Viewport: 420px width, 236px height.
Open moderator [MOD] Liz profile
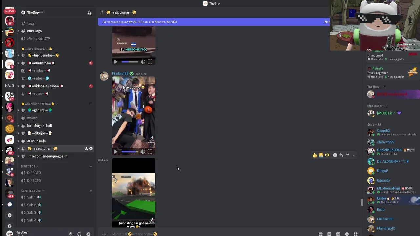[392, 113]
